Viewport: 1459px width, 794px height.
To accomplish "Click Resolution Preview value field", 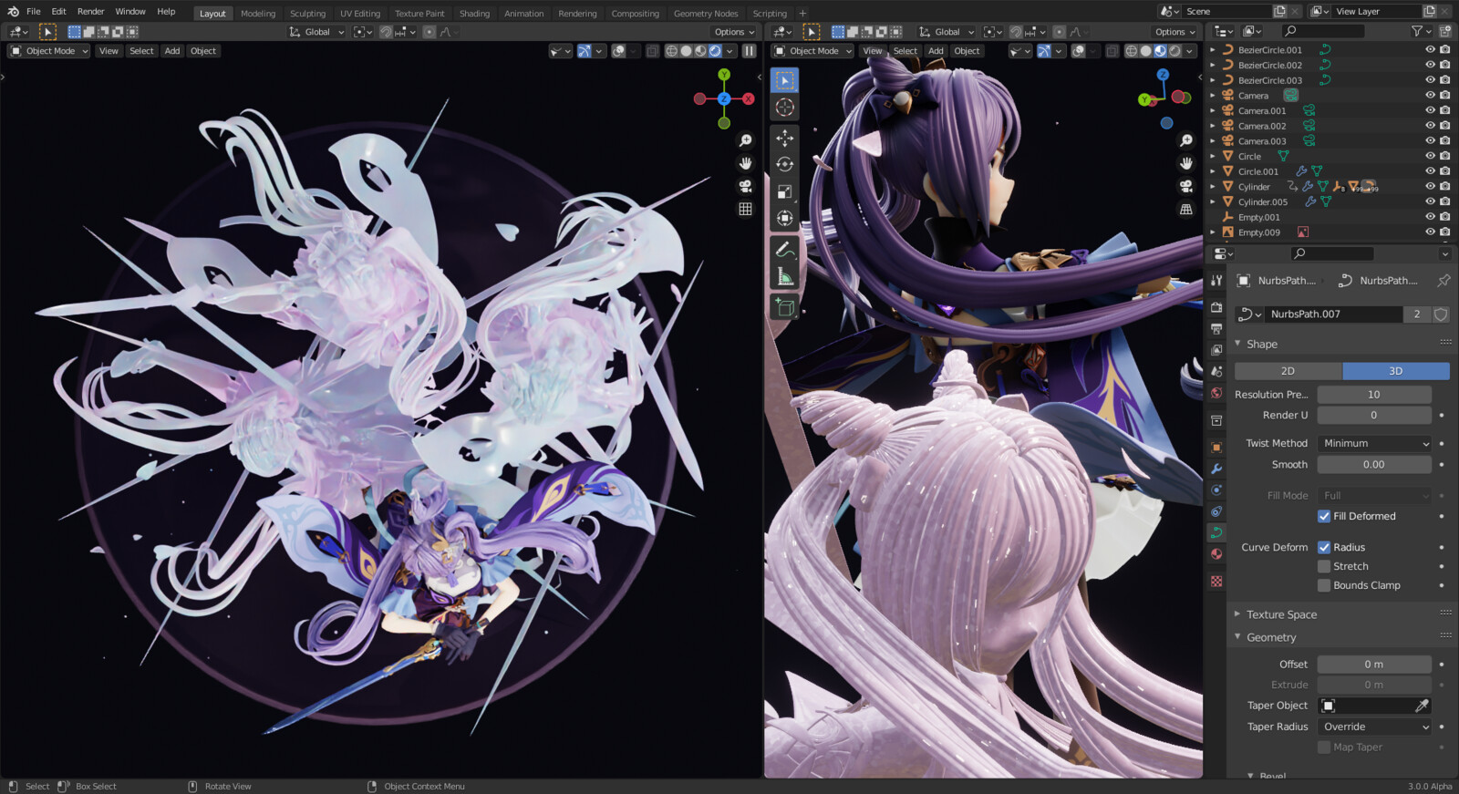I will pyautogui.click(x=1374, y=395).
